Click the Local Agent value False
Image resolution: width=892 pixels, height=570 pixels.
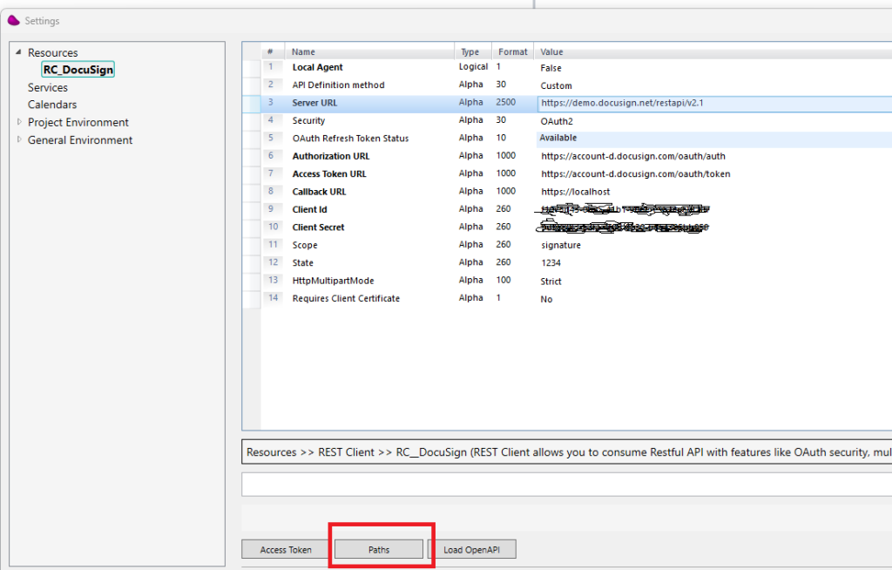551,68
